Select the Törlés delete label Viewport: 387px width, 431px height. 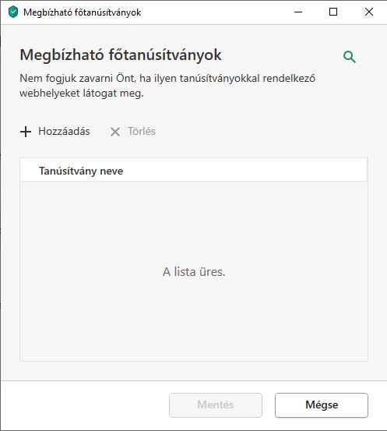142,132
